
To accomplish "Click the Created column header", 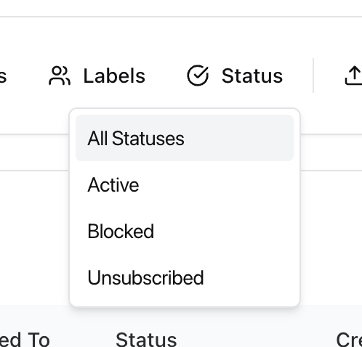I will [349, 340].
